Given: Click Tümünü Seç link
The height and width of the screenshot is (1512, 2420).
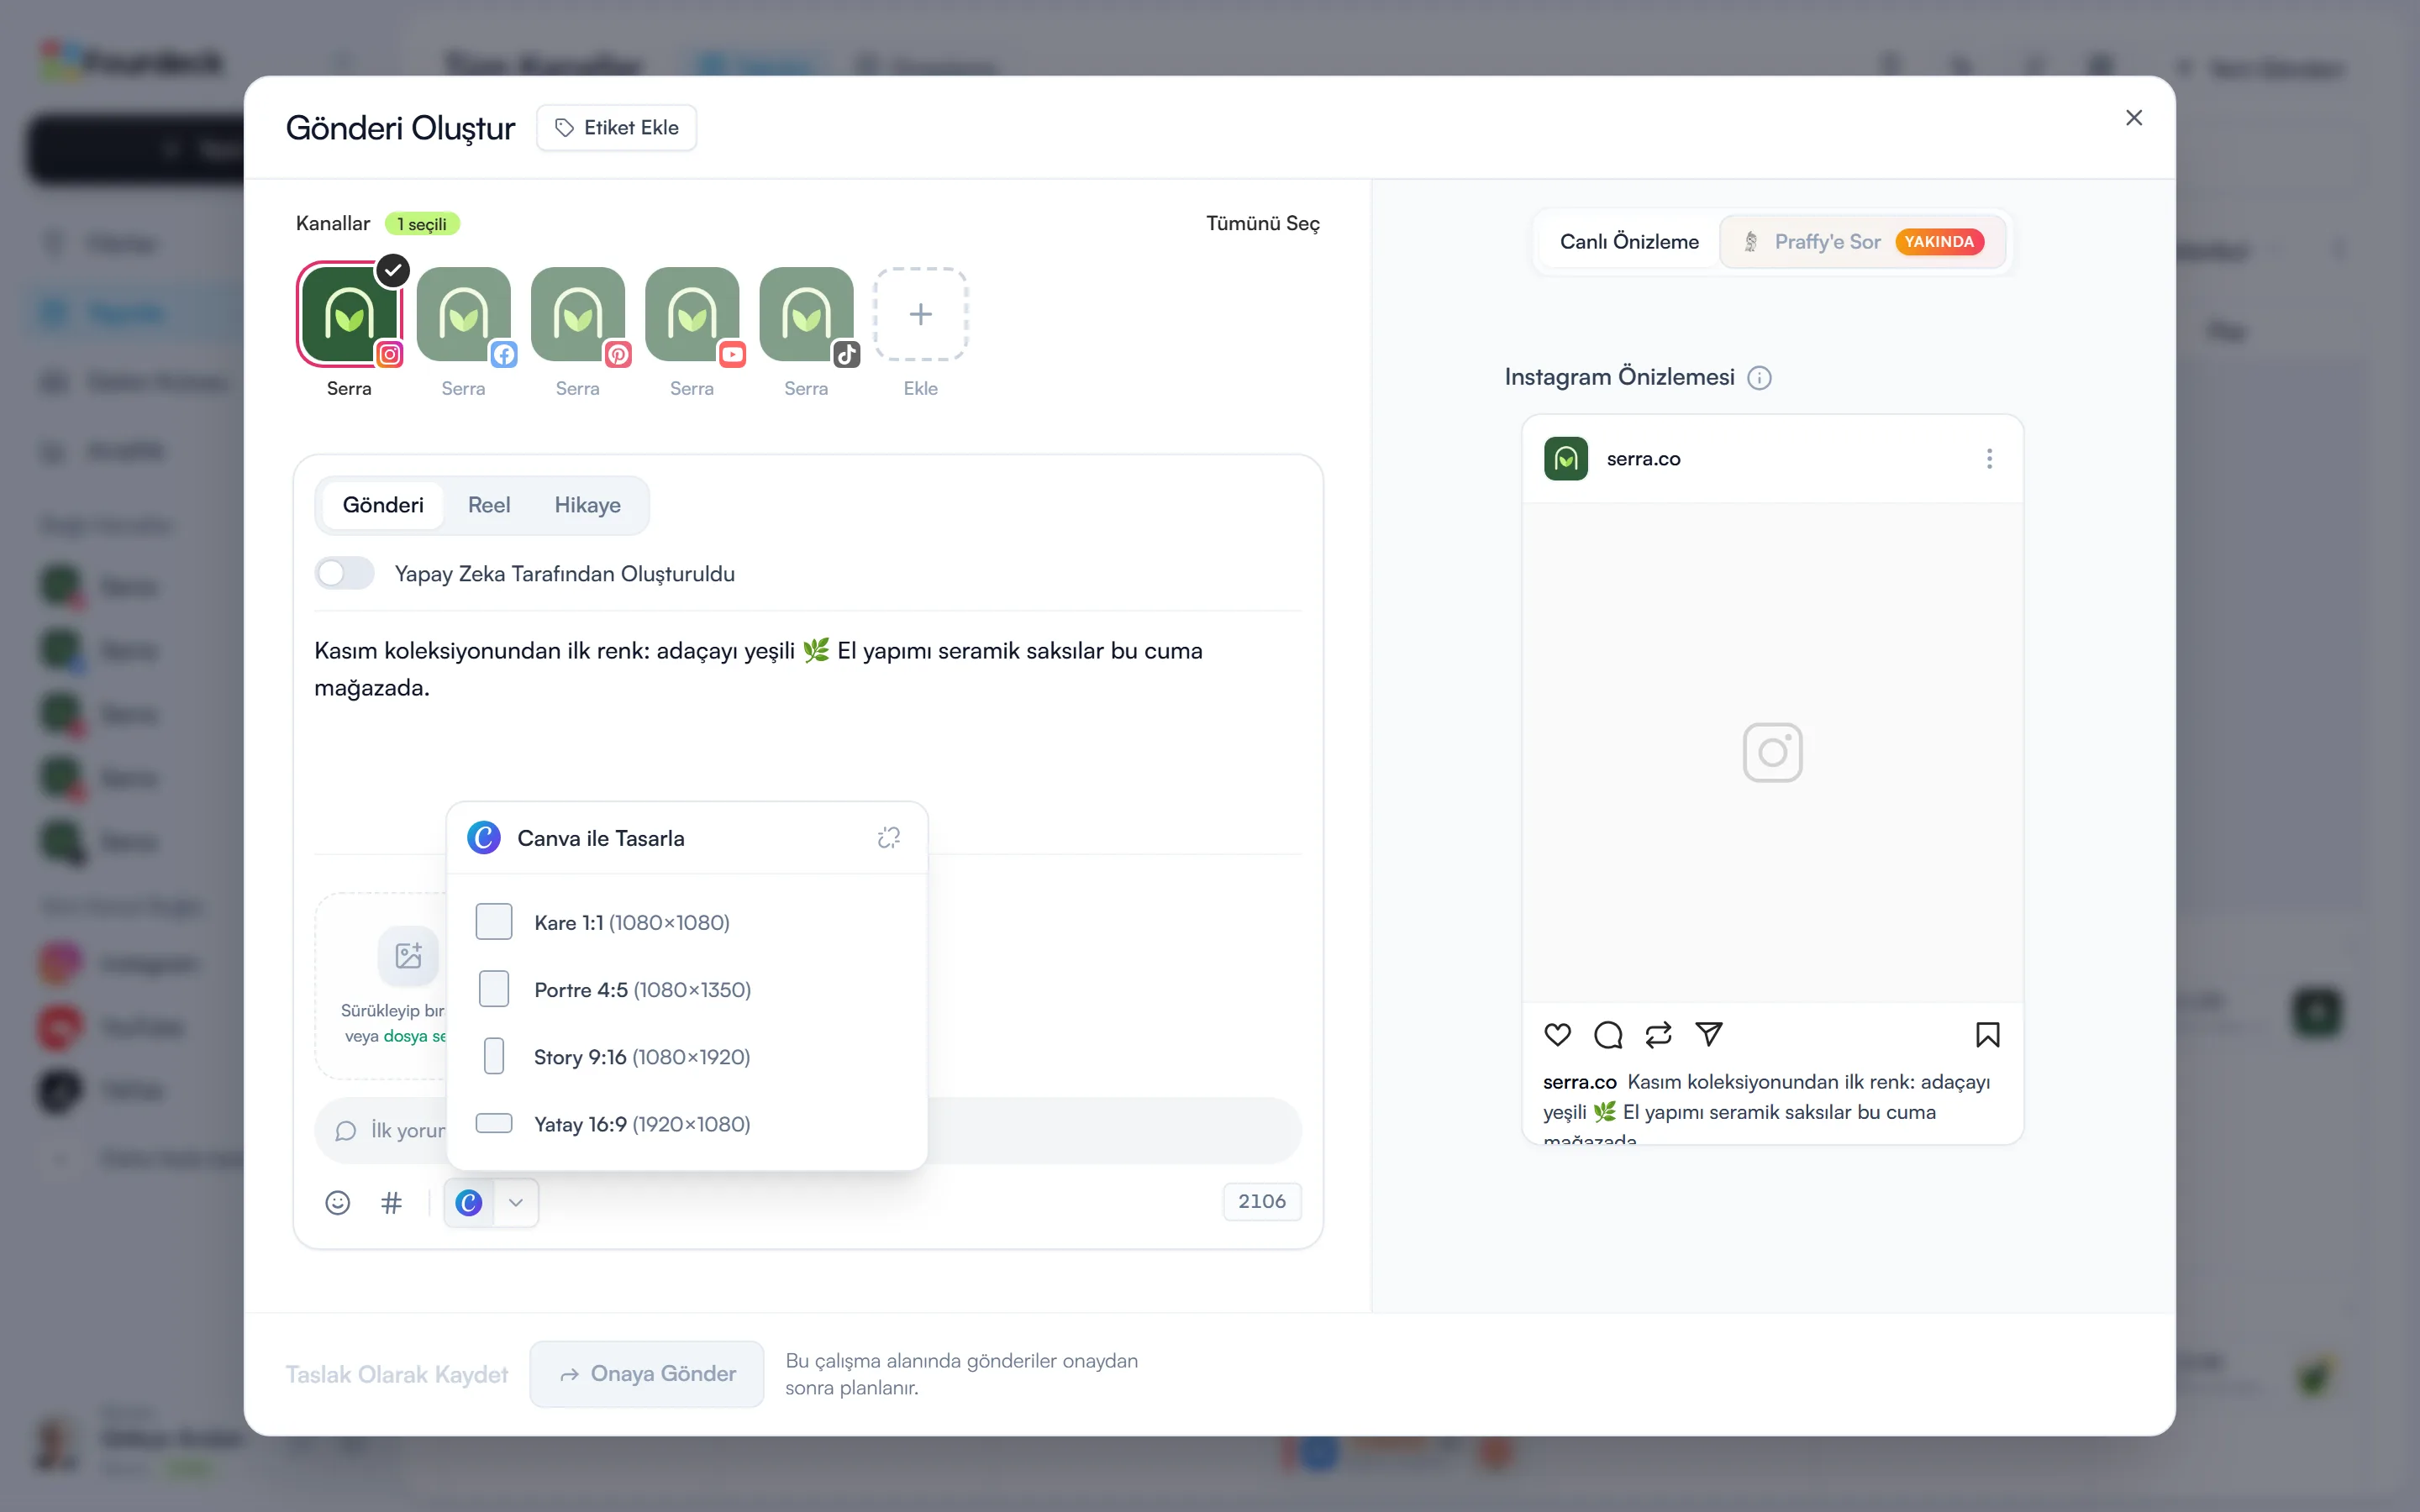Looking at the screenshot, I should [x=1262, y=223].
